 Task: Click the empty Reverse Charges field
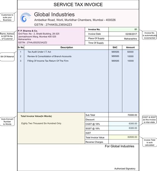click(x=124, y=142)
